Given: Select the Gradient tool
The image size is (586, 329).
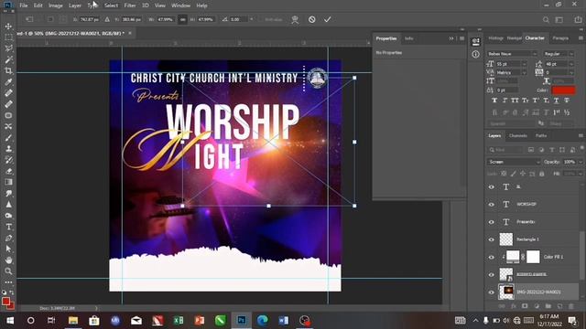Looking at the screenshot, I should [8, 182].
